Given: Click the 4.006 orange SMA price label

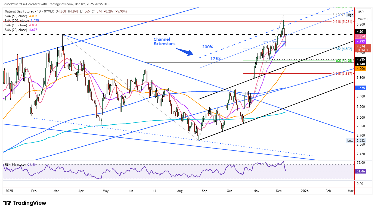Looking at the screenshot, I should [x=361, y=69].
